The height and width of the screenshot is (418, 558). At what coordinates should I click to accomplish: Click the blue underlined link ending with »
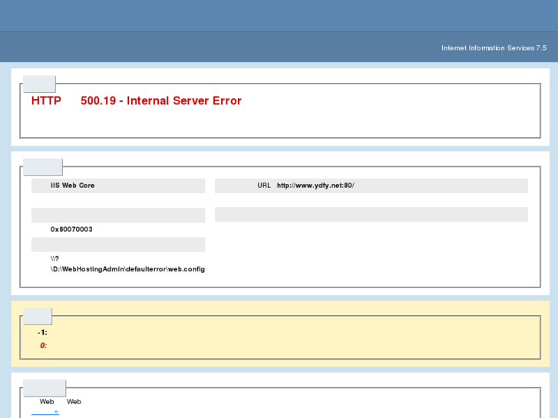tap(45, 412)
